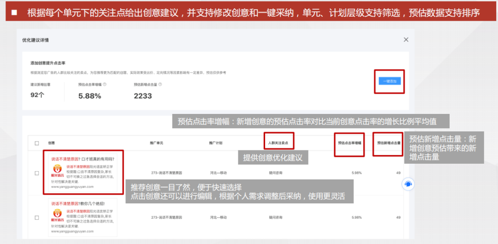This screenshot has width=498, height=244.
Task: Filter by 推广计划 column header
Action: pos(215,143)
